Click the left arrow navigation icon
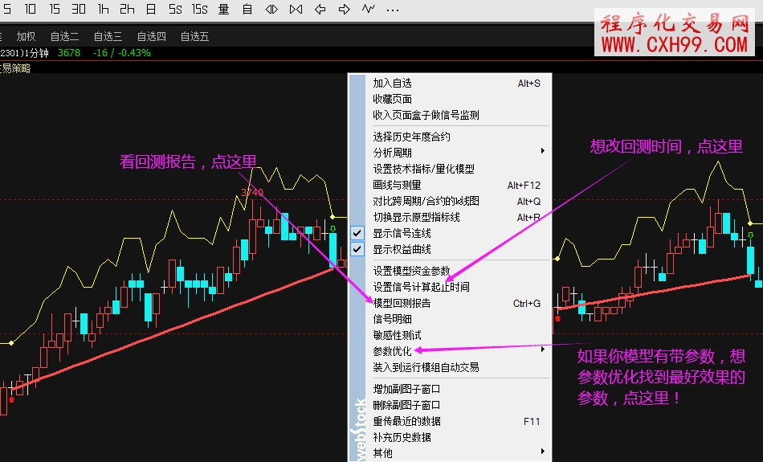763x462 pixels. 320,9
